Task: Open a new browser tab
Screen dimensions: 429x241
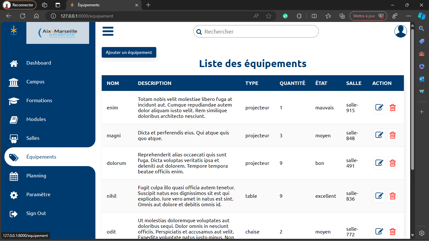Action: 148,5
